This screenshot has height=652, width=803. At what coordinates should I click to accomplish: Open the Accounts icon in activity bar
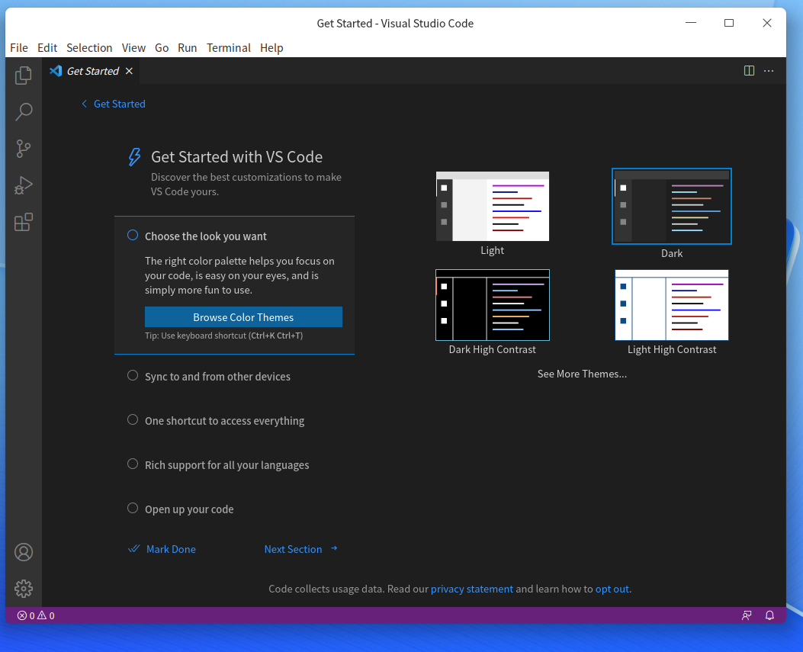click(24, 552)
